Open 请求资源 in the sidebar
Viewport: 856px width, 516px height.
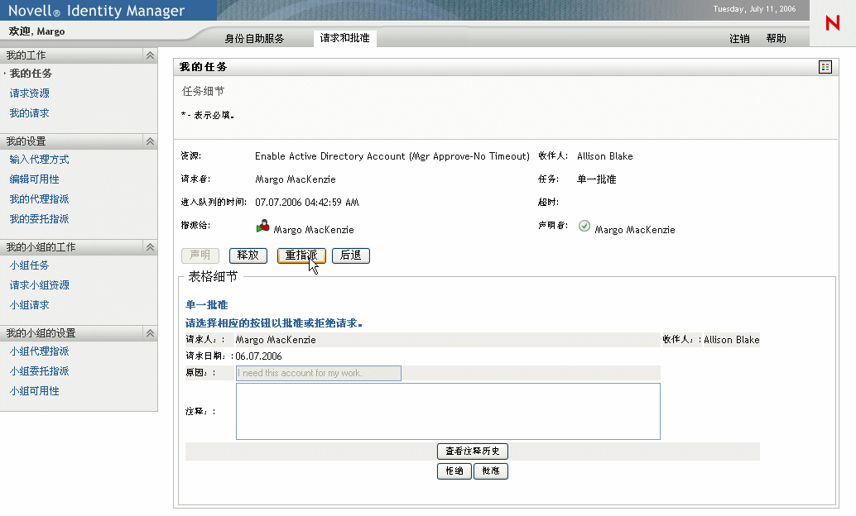30,93
